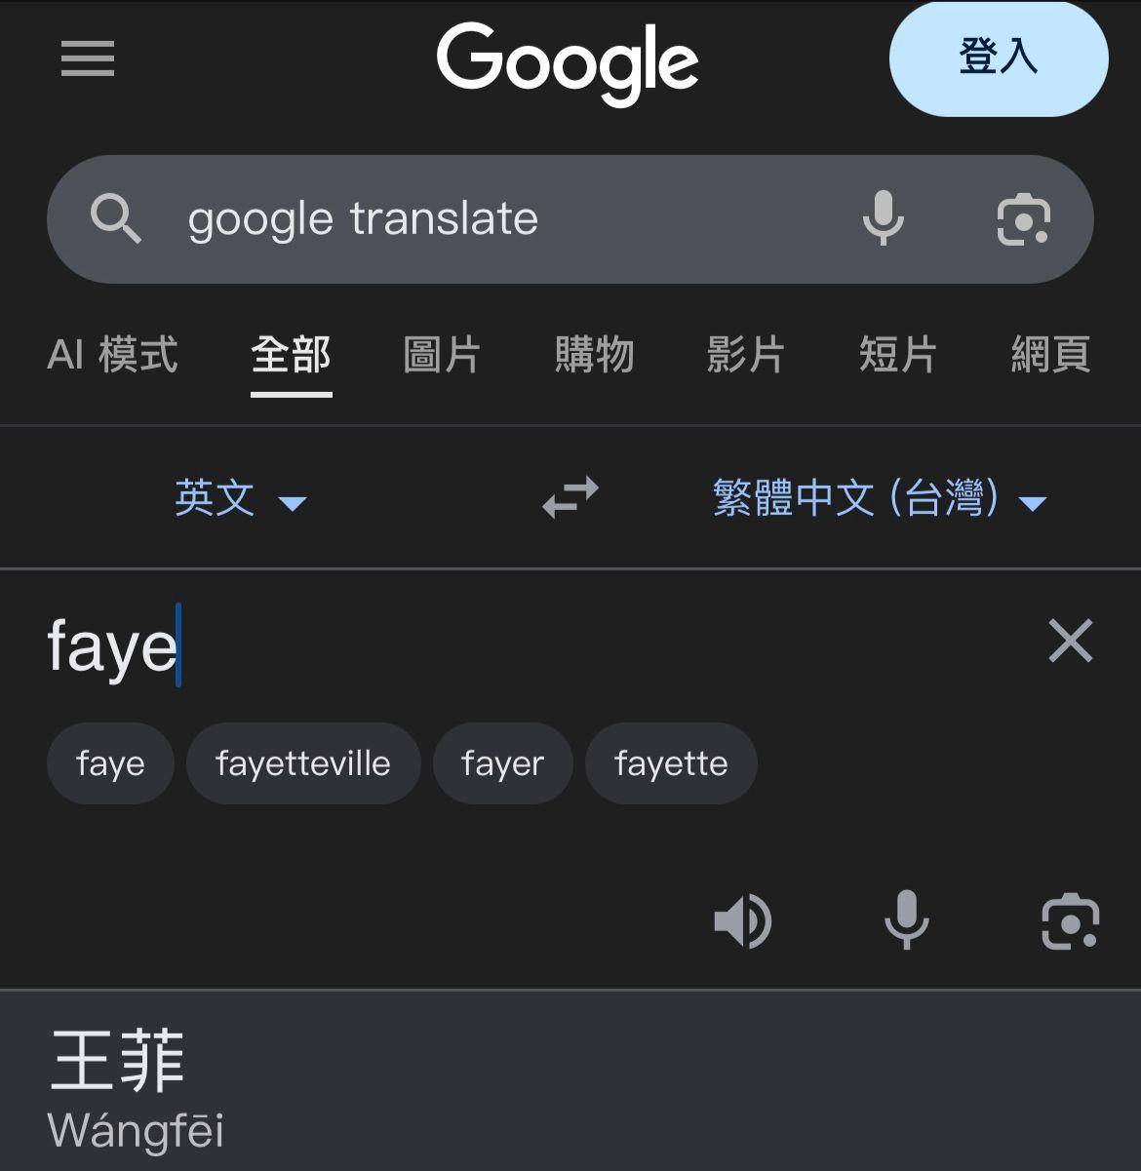
Task: Start voice search in search bar
Action: click(x=884, y=218)
